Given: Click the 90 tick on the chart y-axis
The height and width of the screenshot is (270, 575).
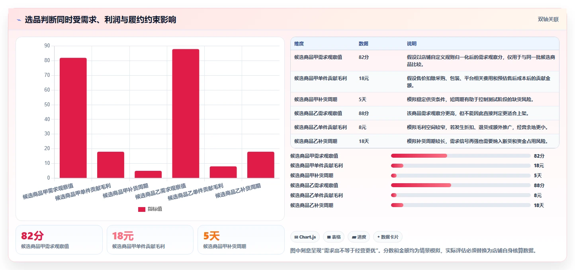Looking at the screenshot, I should [x=47, y=46].
